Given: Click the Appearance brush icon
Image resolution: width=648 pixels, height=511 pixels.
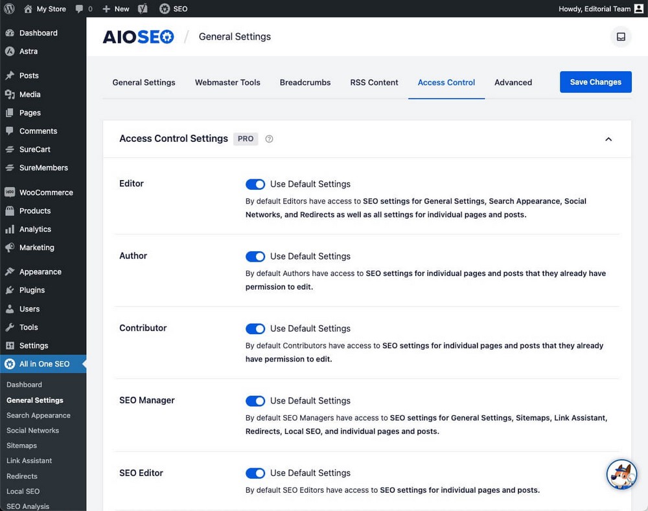Looking at the screenshot, I should coord(10,272).
